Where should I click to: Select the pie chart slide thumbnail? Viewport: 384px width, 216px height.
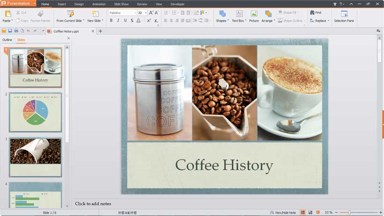point(36,112)
